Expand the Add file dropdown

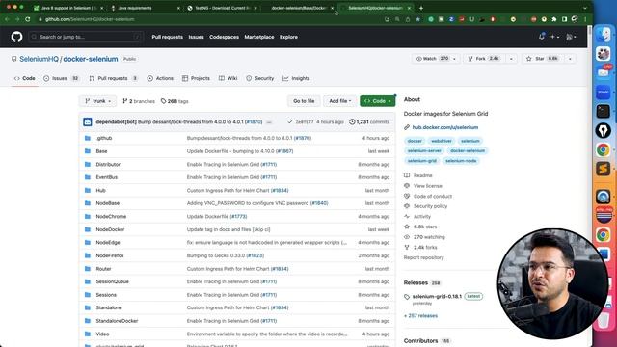click(339, 101)
